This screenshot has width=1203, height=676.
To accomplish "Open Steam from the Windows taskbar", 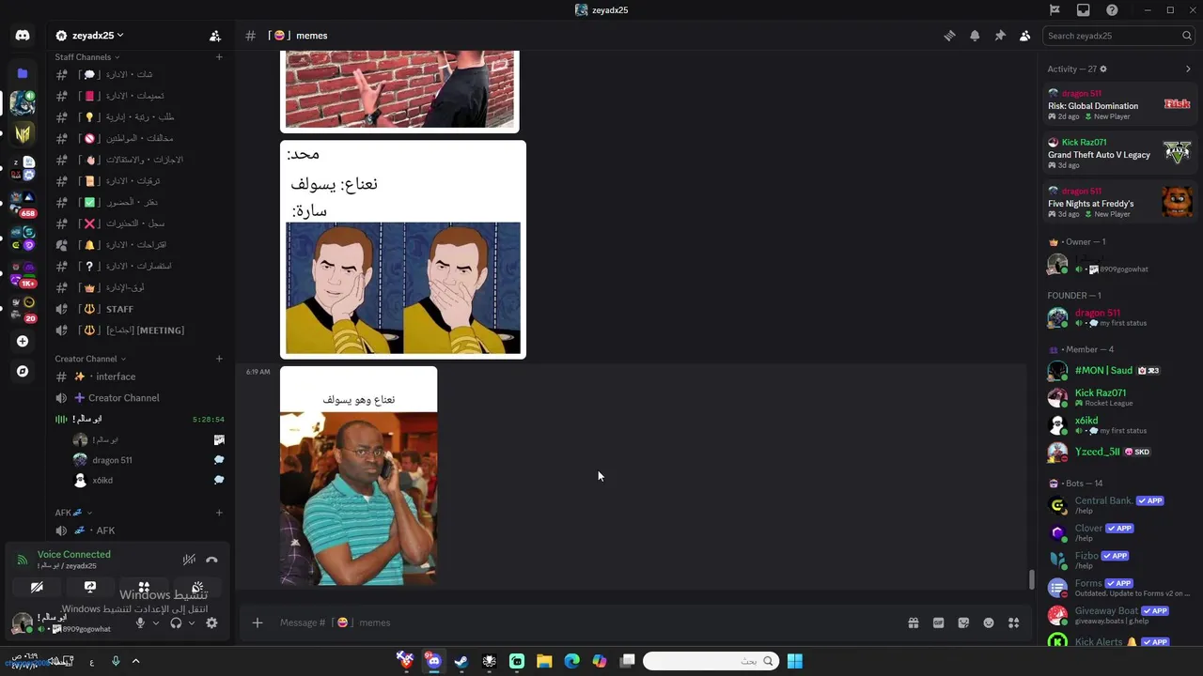I will click(x=461, y=661).
